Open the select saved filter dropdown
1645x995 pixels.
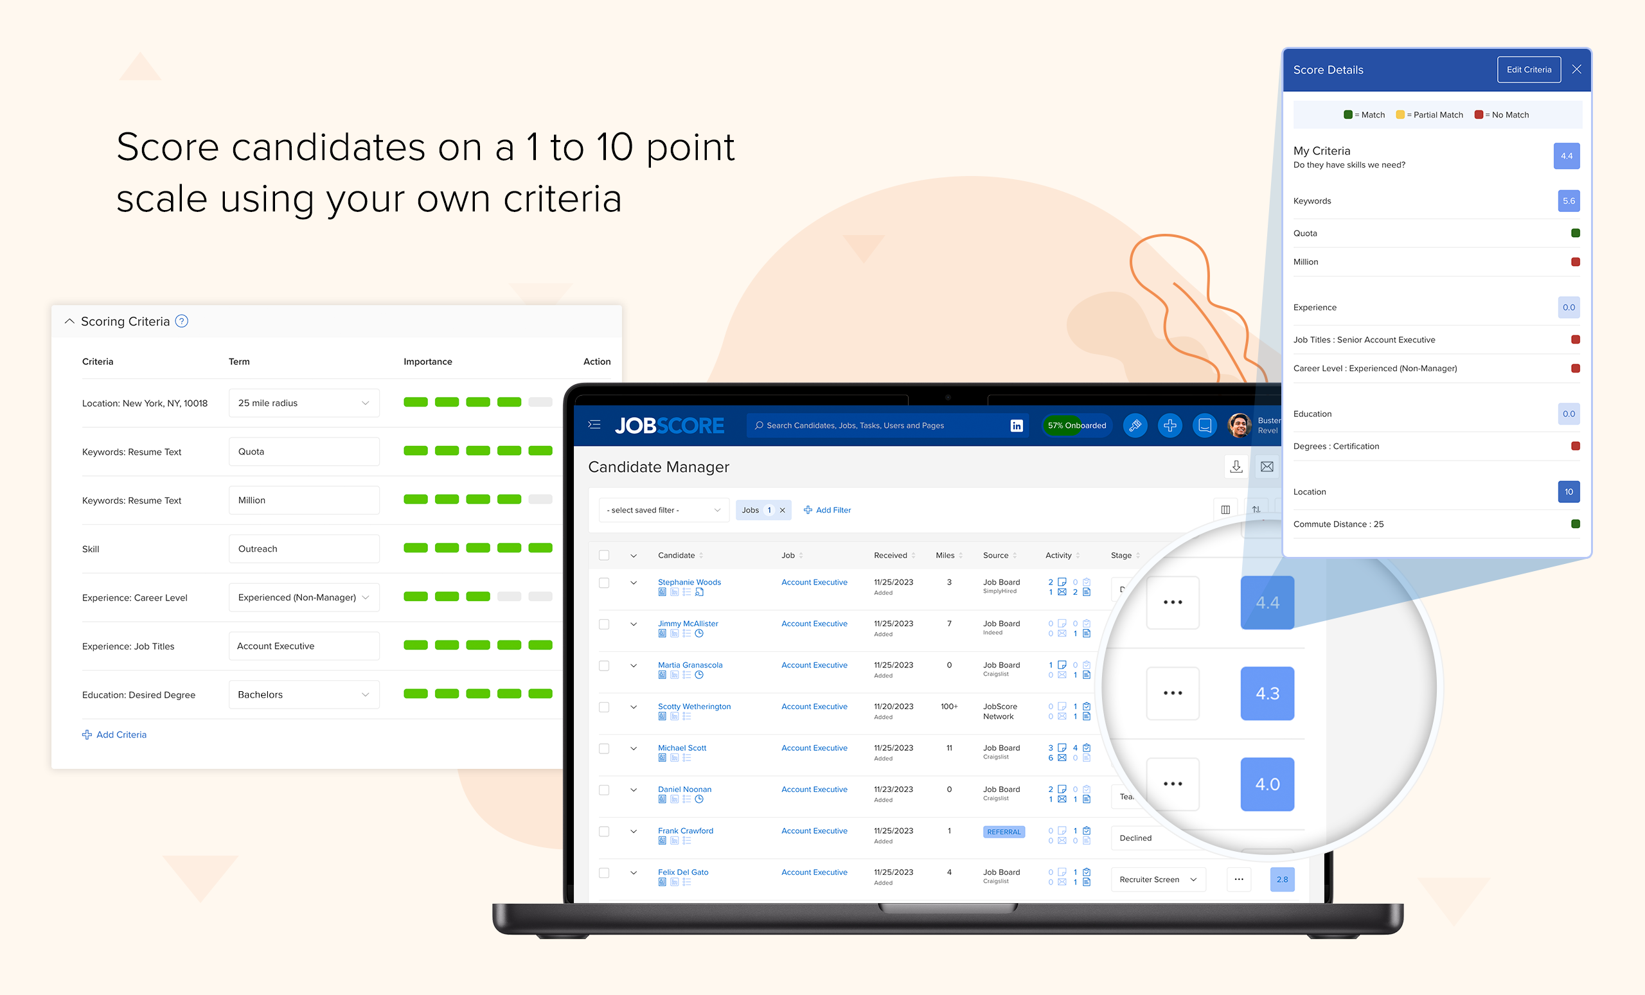click(x=661, y=510)
